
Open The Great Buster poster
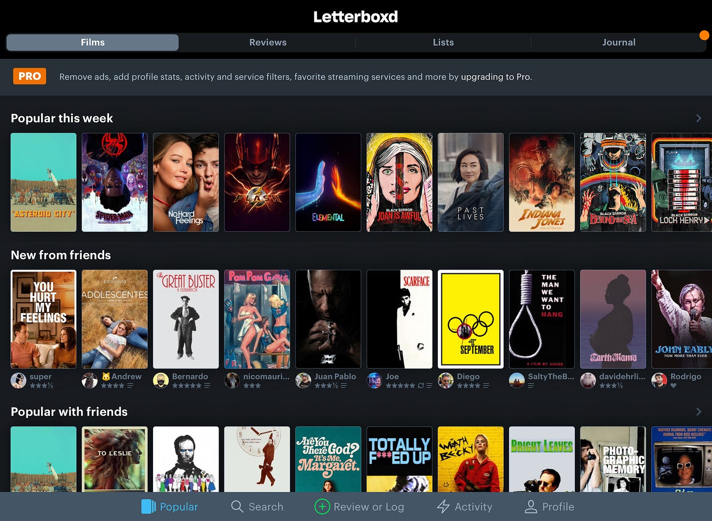(186, 319)
